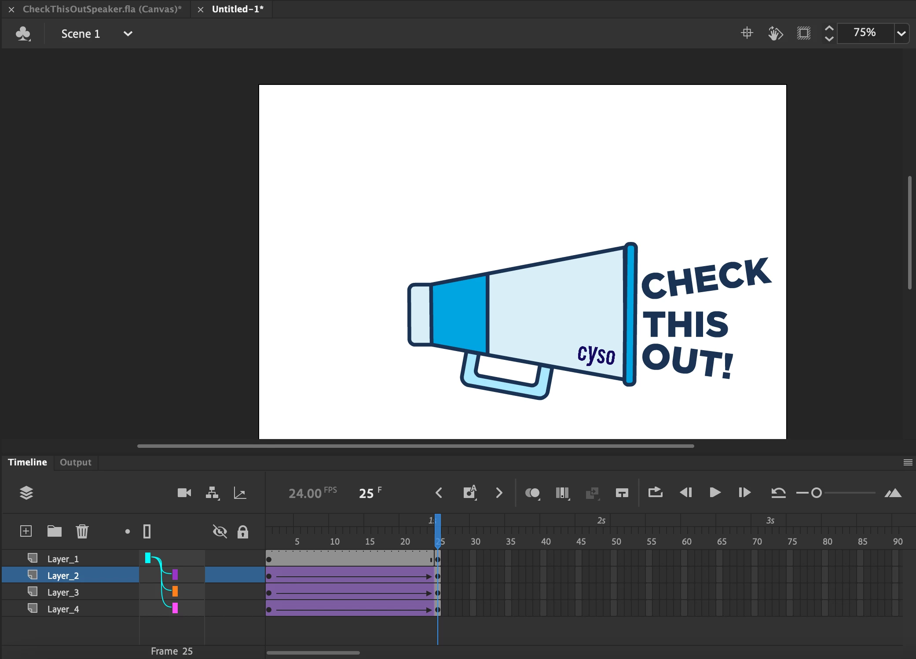Switch to CheckThisOutSpeaker.fla document tab
The width and height of the screenshot is (916, 659).
click(102, 9)
